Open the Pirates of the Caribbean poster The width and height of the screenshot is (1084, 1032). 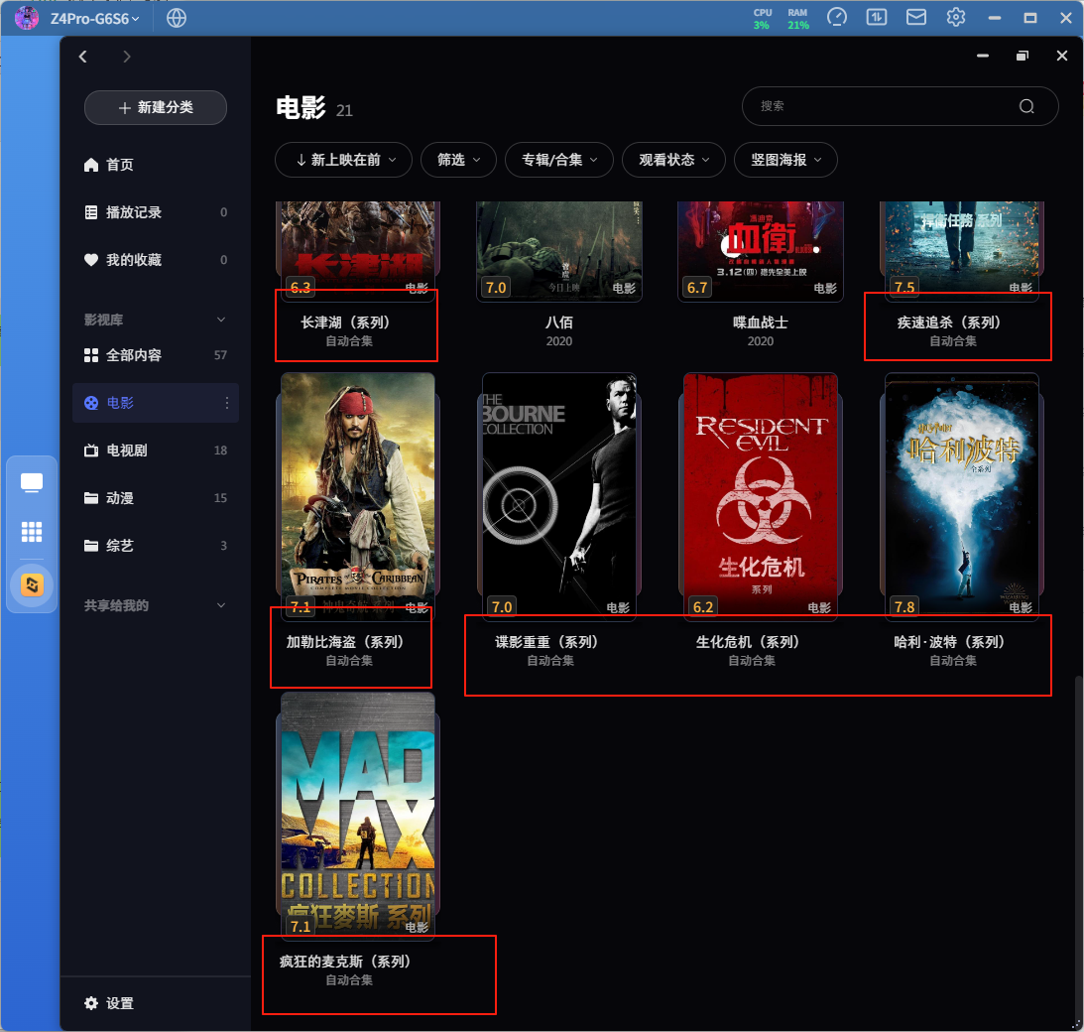[357, 494]
